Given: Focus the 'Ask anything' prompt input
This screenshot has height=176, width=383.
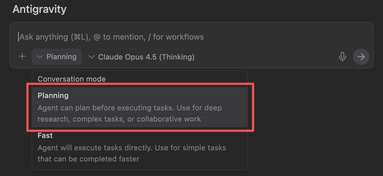Looking at the screenshot, I should (x=191, y=37).
